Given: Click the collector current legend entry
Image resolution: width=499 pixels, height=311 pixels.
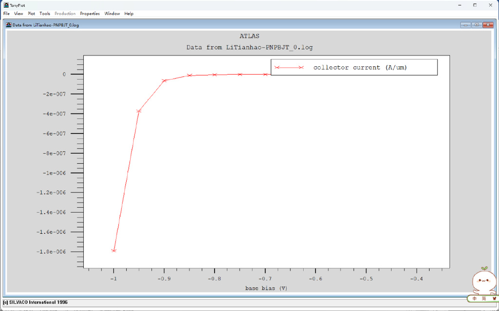Looking at the screenshot, I should (354, 67).
